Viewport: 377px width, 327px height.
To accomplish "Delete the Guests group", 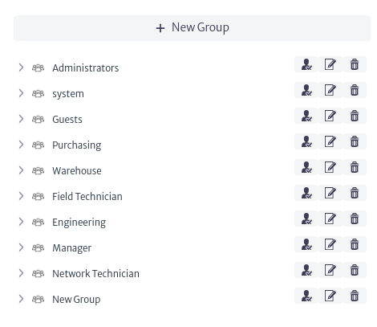I will coord(355,116).
